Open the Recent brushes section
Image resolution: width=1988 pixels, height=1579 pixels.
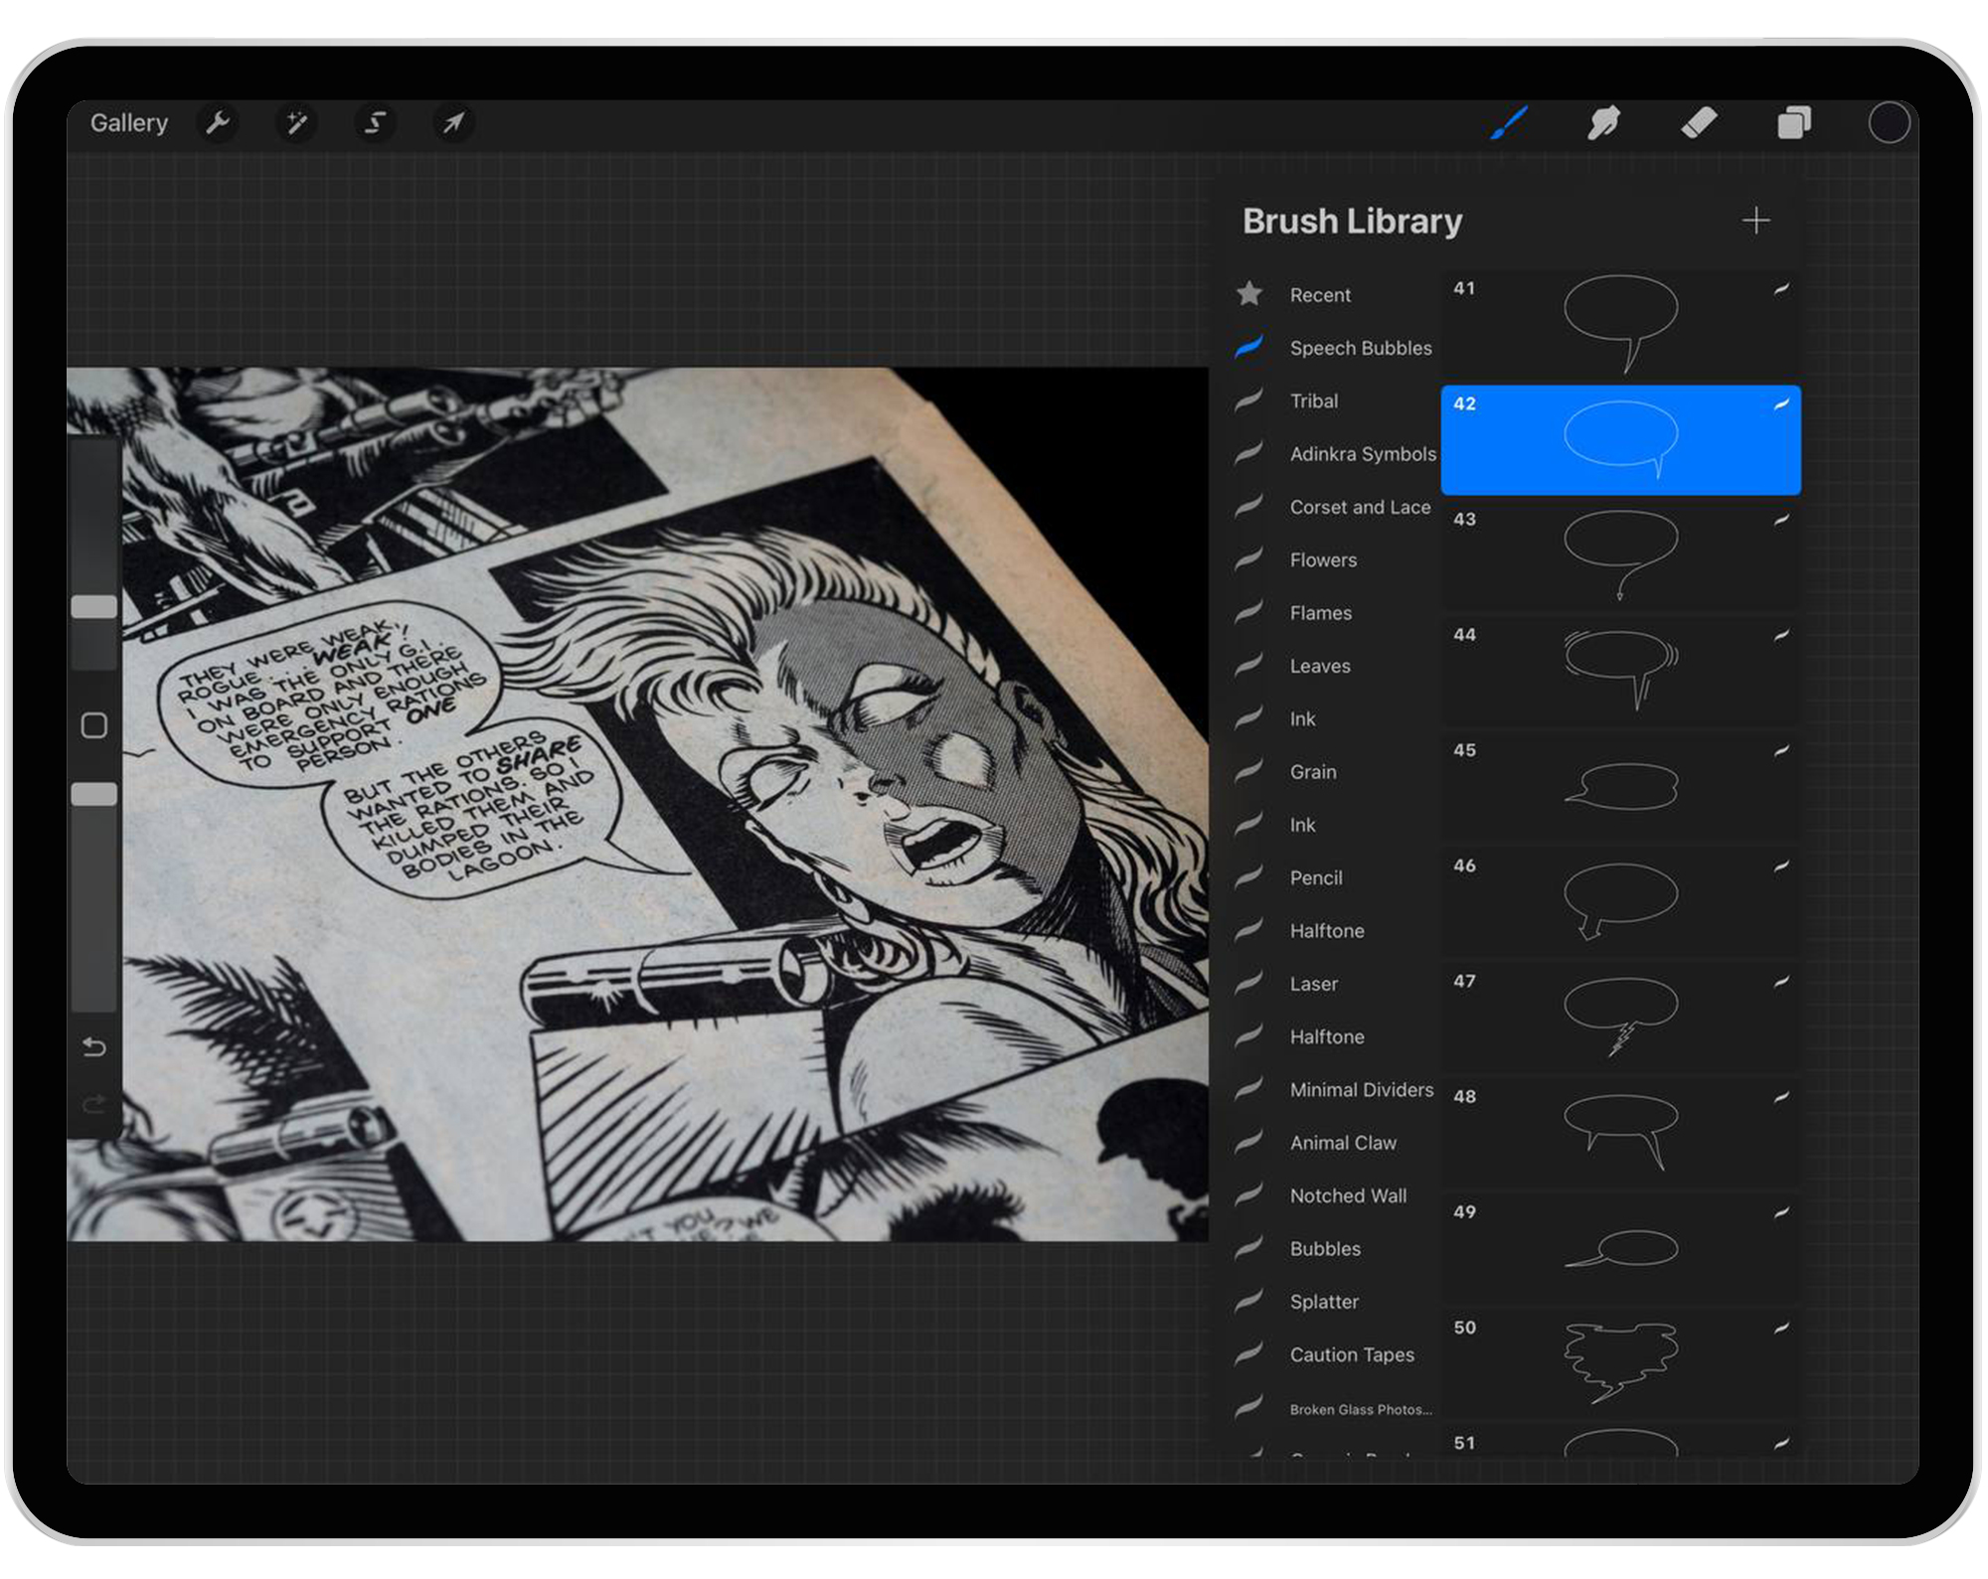pyautogui.click(x=1320, y=294)
